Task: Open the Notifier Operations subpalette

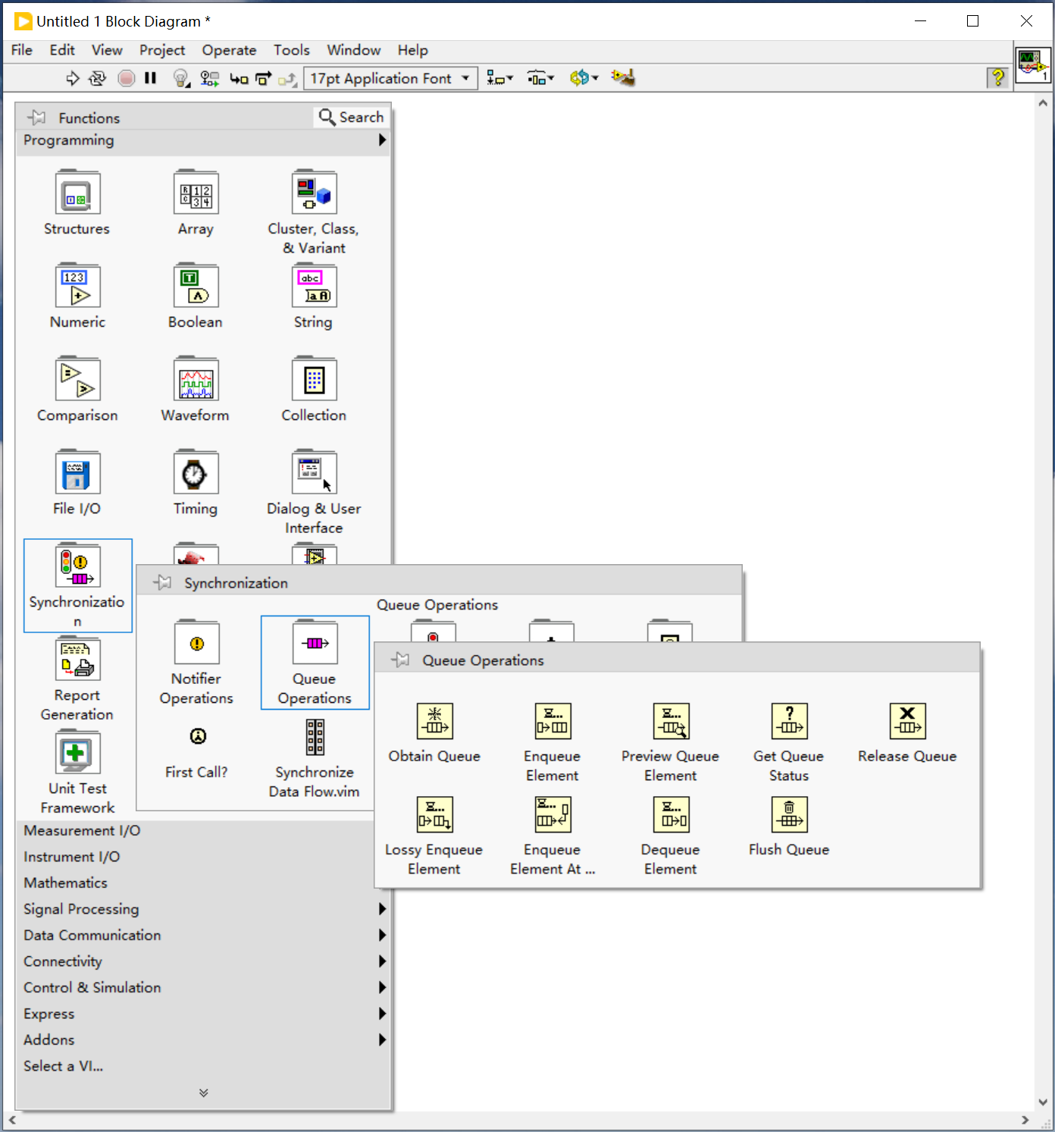Action: [x=196, y=663]
